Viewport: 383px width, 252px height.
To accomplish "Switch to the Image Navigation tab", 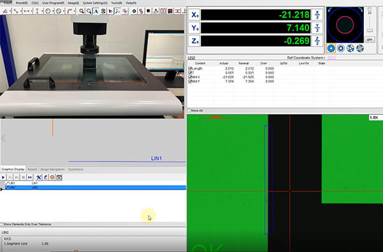I will point(52,169).
